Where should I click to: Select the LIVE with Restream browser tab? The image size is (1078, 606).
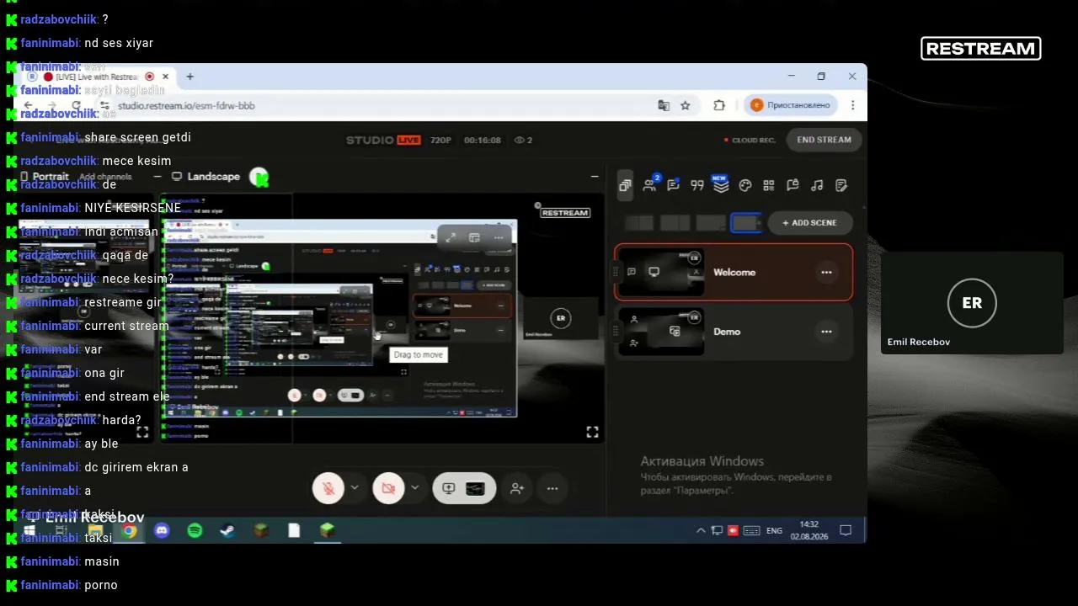[x=97, y=77]
